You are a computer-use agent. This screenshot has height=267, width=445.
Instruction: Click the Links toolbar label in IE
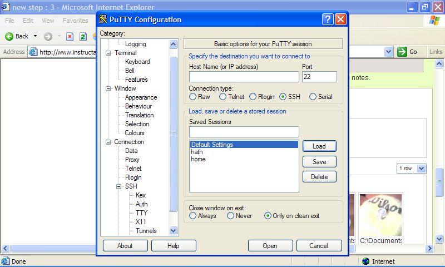click(x=436, y=52)
